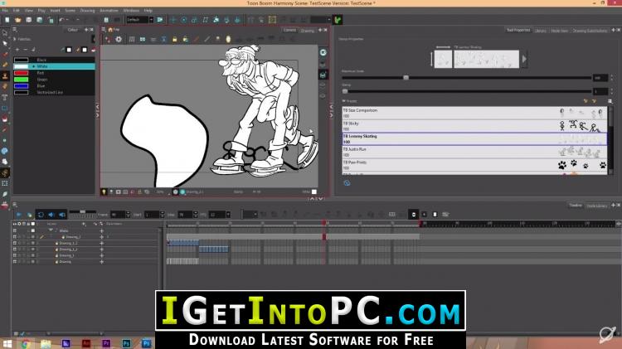Viewport: 622px width, 349px height.
Task: Open the workspace manager icon beside Default
Action: point(160,20)
